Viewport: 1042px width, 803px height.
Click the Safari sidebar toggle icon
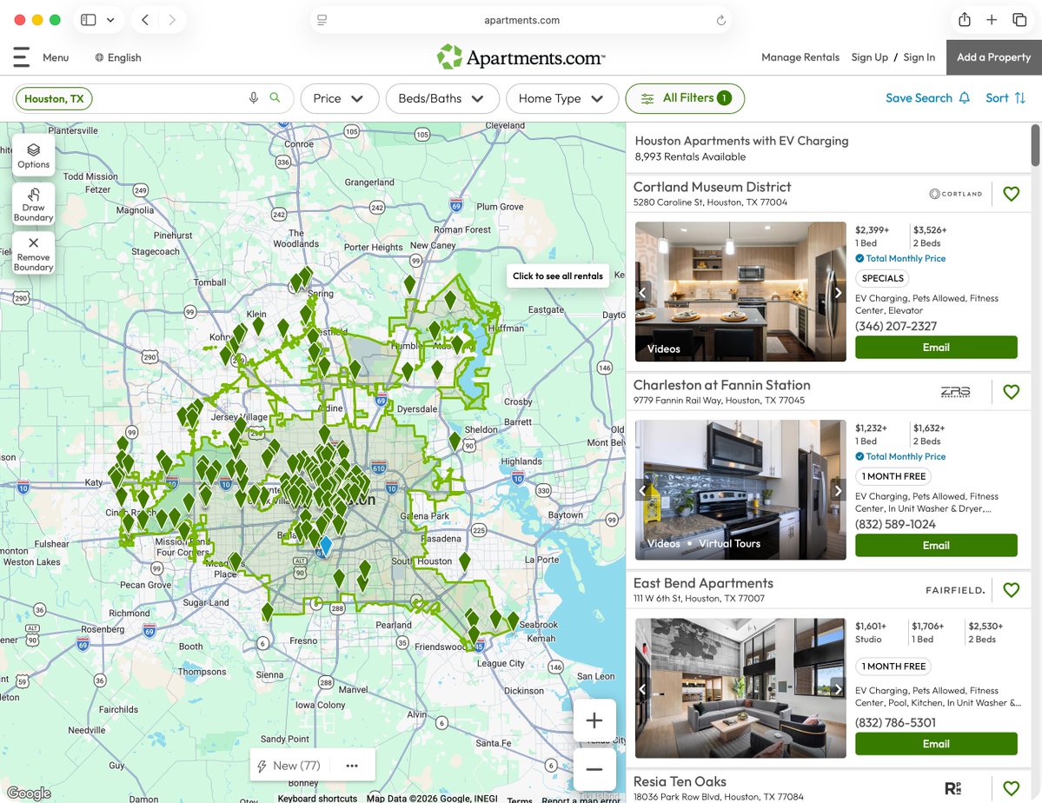89,20
